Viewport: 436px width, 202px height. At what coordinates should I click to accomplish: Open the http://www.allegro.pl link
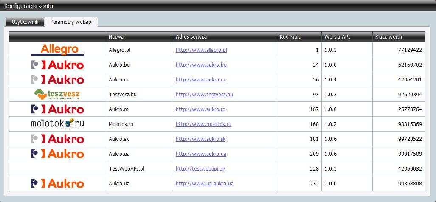pos(201,50)
